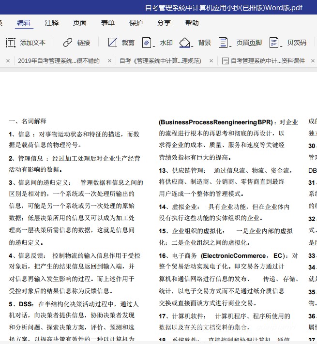
Task: Click the text 13、供应链管理
Action: tap(182, 170)
